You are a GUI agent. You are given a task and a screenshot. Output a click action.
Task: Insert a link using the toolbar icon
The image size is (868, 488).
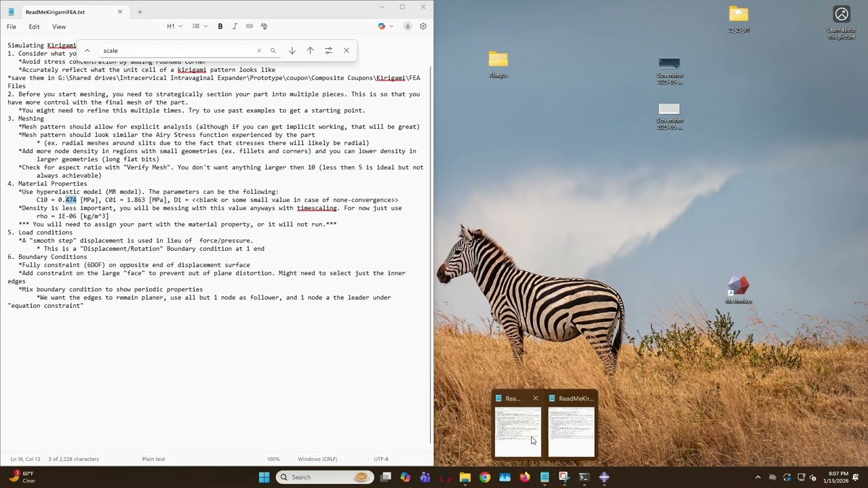point(250,26)
